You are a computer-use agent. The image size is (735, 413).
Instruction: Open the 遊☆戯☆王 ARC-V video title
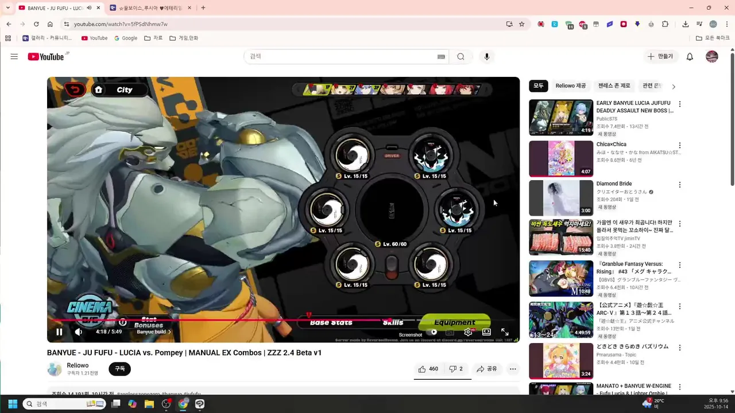(x=633, y=309)
